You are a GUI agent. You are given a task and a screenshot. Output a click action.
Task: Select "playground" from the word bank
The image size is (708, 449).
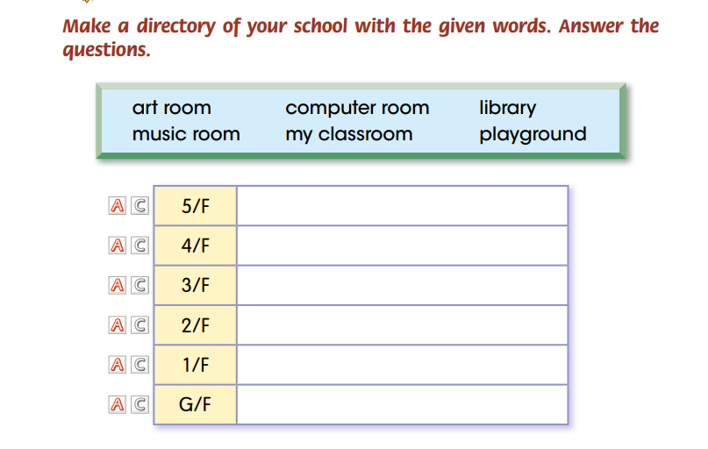point(533,134)
